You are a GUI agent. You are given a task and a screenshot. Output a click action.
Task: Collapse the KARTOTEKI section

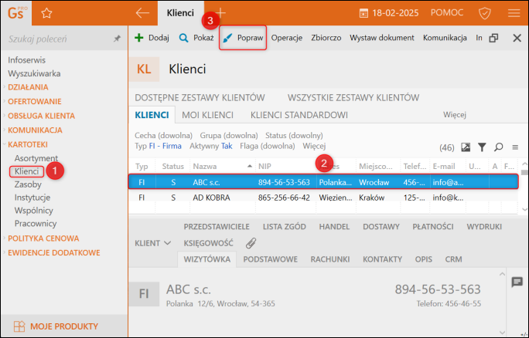[x=28, y=144]
